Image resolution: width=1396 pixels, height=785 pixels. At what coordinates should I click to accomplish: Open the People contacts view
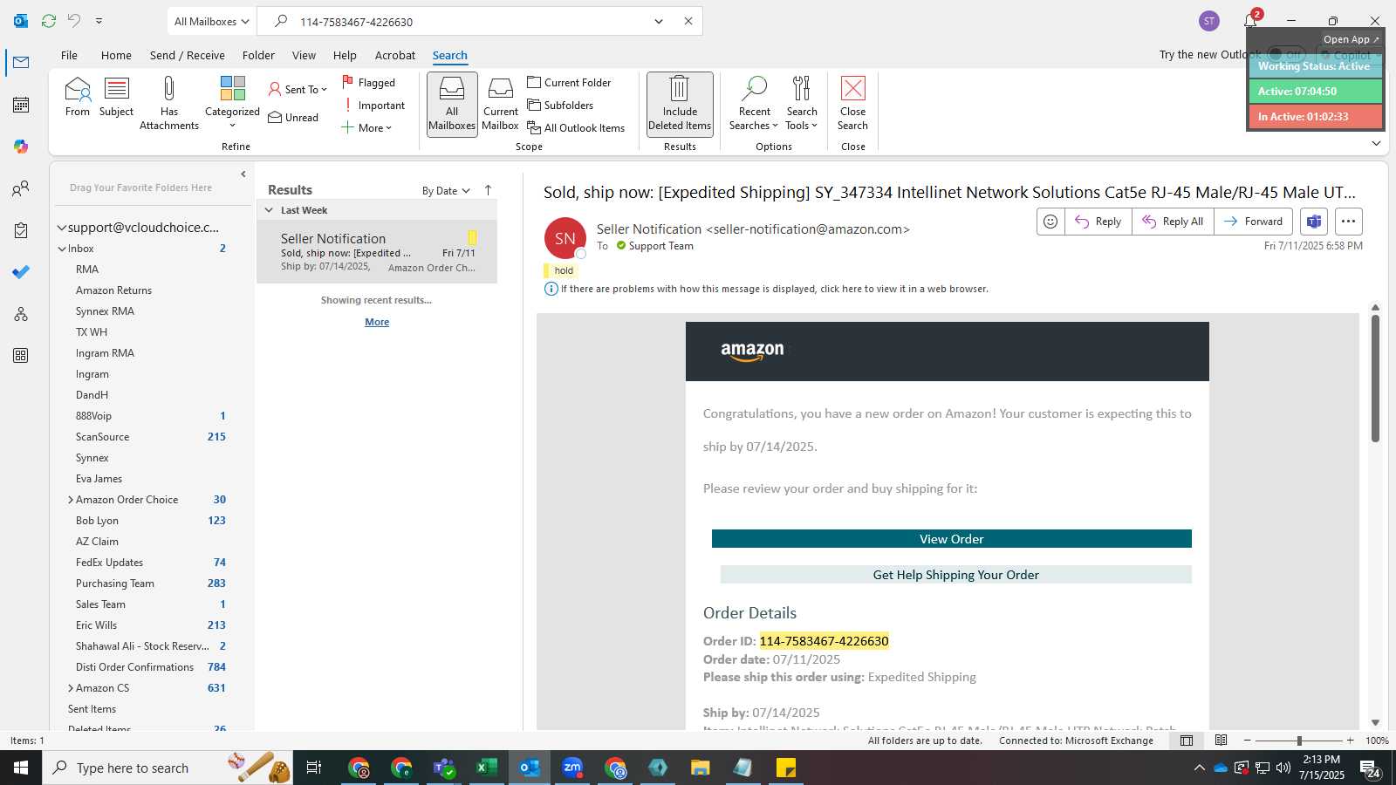pos(21,188)
